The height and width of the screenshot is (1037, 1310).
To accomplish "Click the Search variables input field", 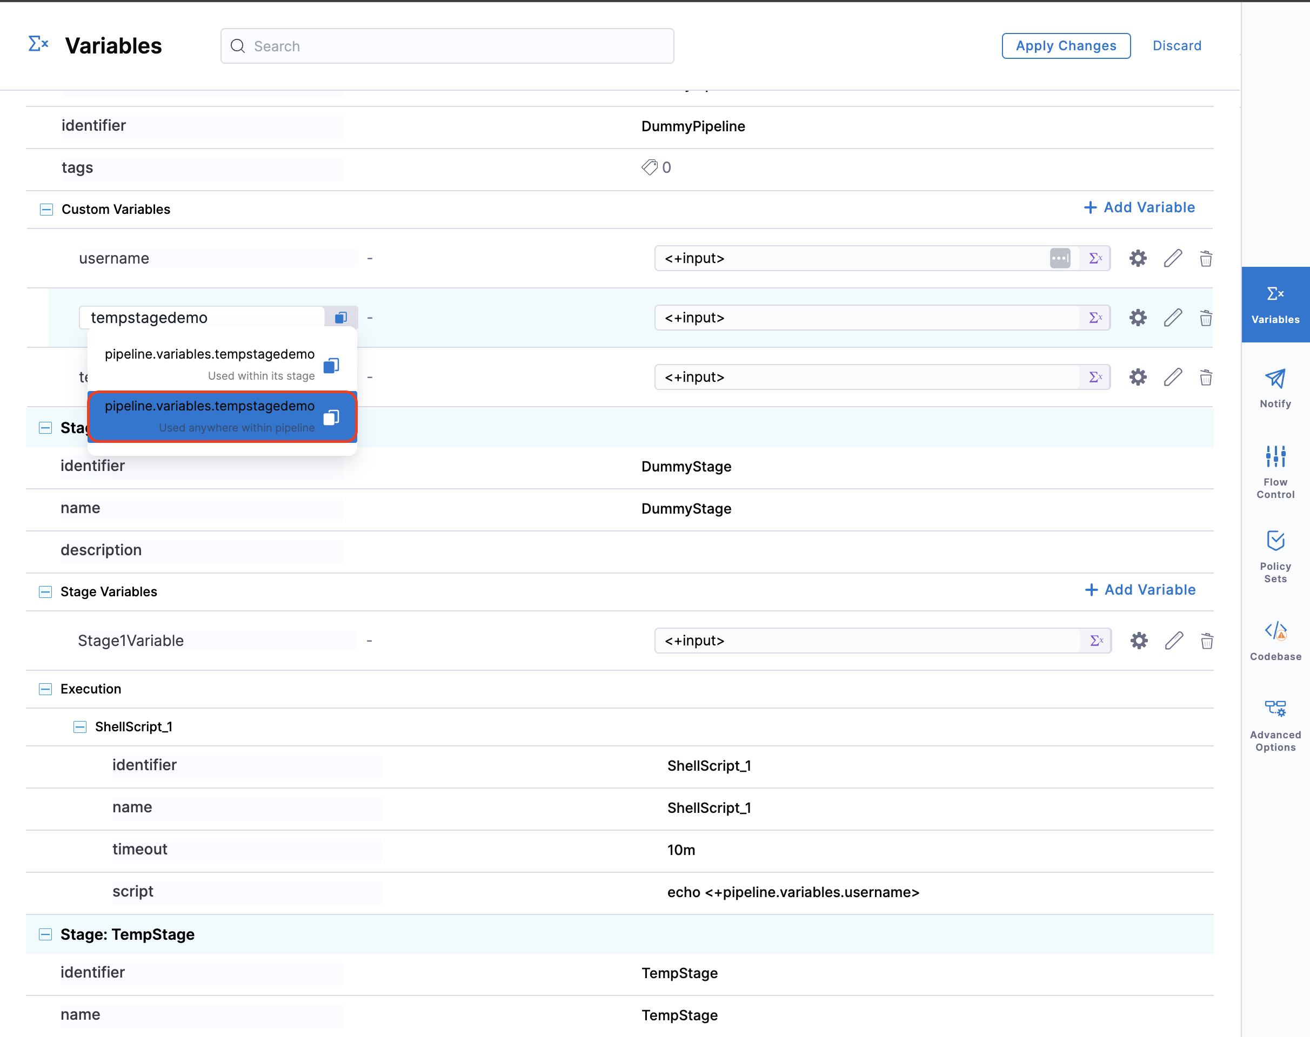I will 447,46.
